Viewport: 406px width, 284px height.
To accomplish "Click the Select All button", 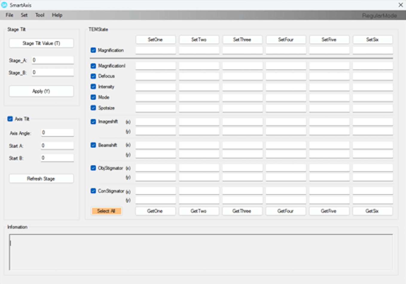I will [x=106, y=211].
